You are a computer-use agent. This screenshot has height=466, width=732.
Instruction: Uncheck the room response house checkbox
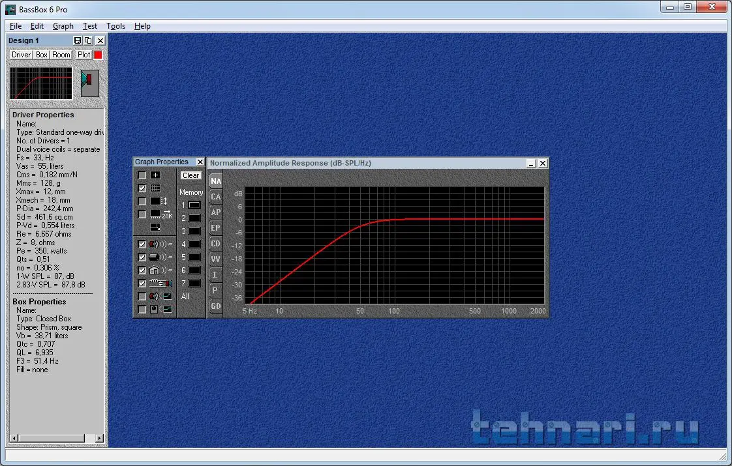142,270
